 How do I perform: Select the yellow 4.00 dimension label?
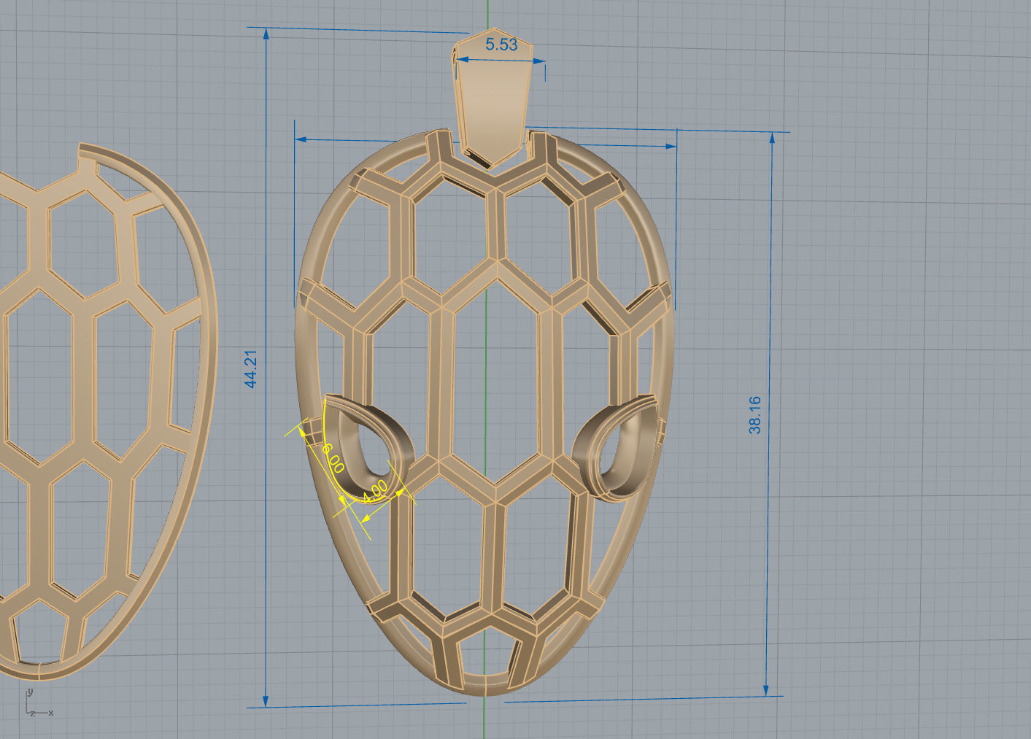[x=375, y=492]
